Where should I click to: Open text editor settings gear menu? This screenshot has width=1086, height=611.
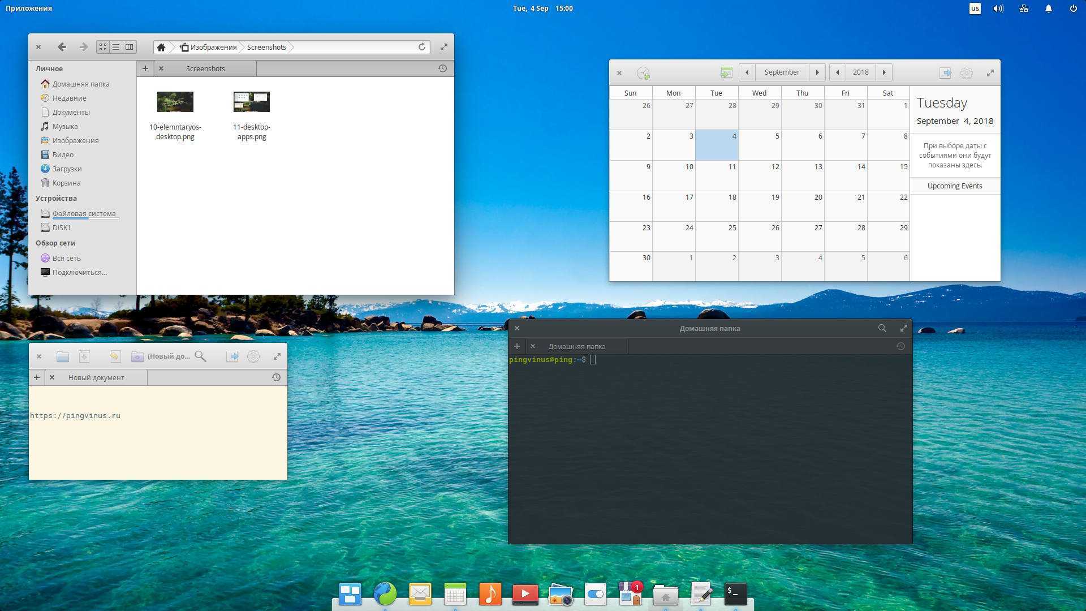click(253, 356)
